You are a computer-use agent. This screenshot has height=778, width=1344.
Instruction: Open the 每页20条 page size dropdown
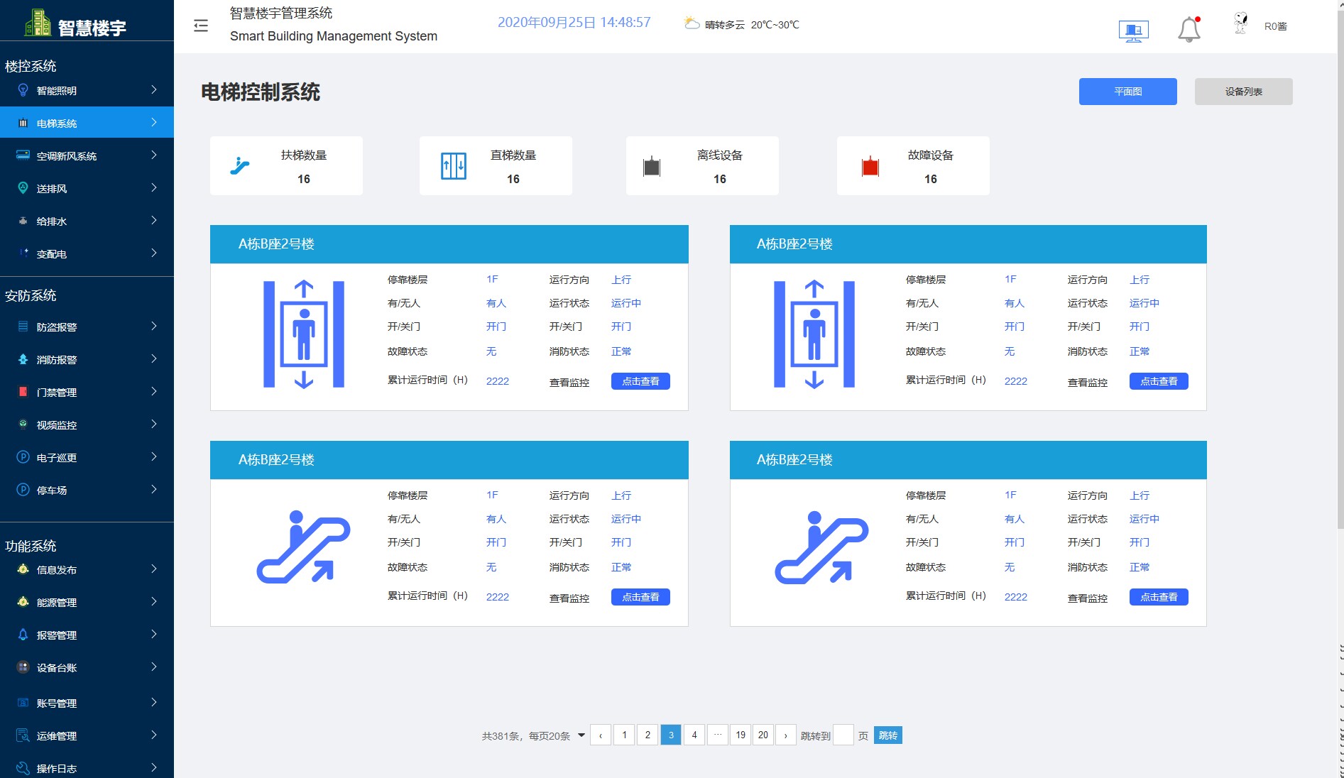(x=581, y=735)
